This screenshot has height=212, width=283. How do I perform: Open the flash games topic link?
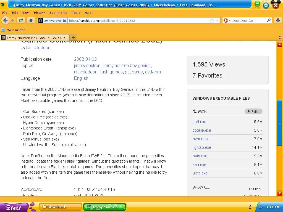pos(111,72)
